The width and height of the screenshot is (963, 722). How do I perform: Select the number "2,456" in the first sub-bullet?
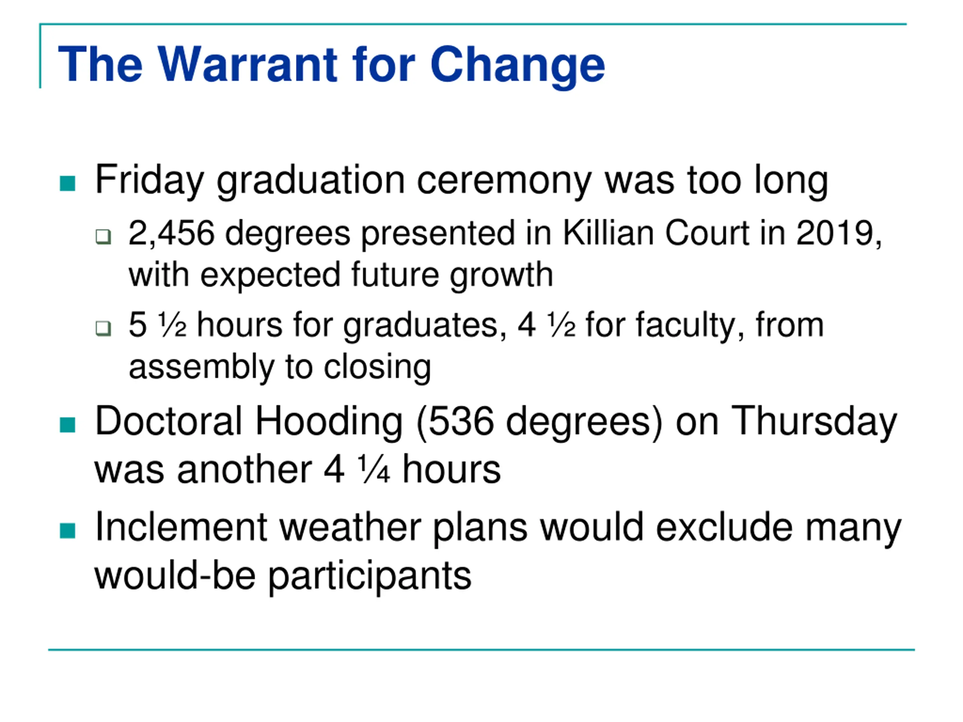pos(171,233)
